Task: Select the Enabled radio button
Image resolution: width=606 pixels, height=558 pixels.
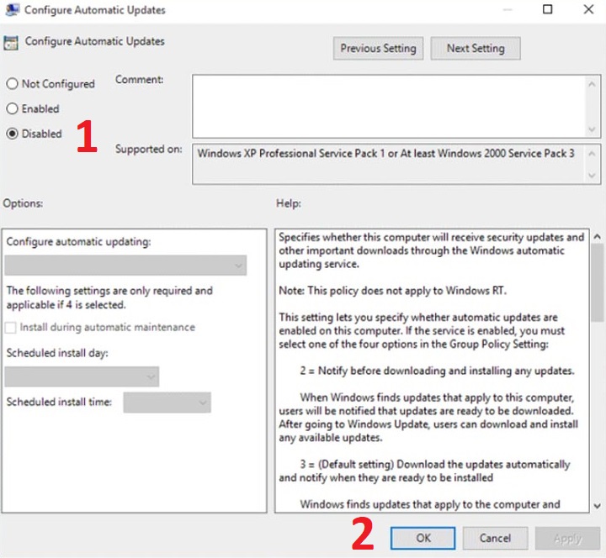Action: click(x=12, y=108)
